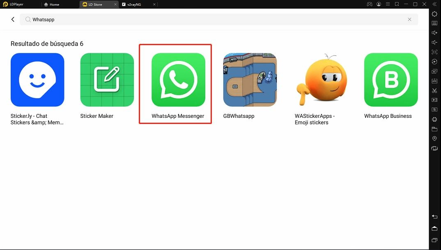Rotate the screen using sidebar icon
This screenshot has width=441, height=250.
pos(434,148)
